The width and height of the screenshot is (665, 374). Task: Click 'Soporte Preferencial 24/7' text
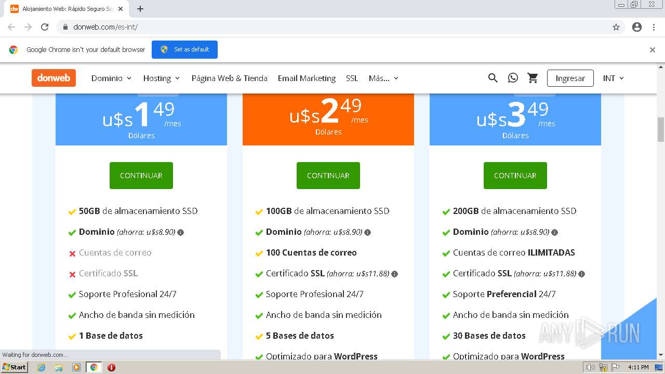[504, 294]
